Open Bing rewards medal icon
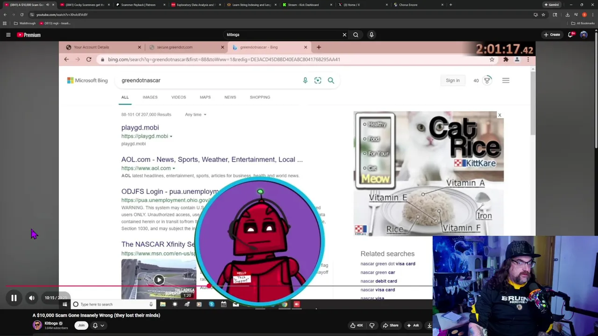The image size is (598, 336). point(487,80)
